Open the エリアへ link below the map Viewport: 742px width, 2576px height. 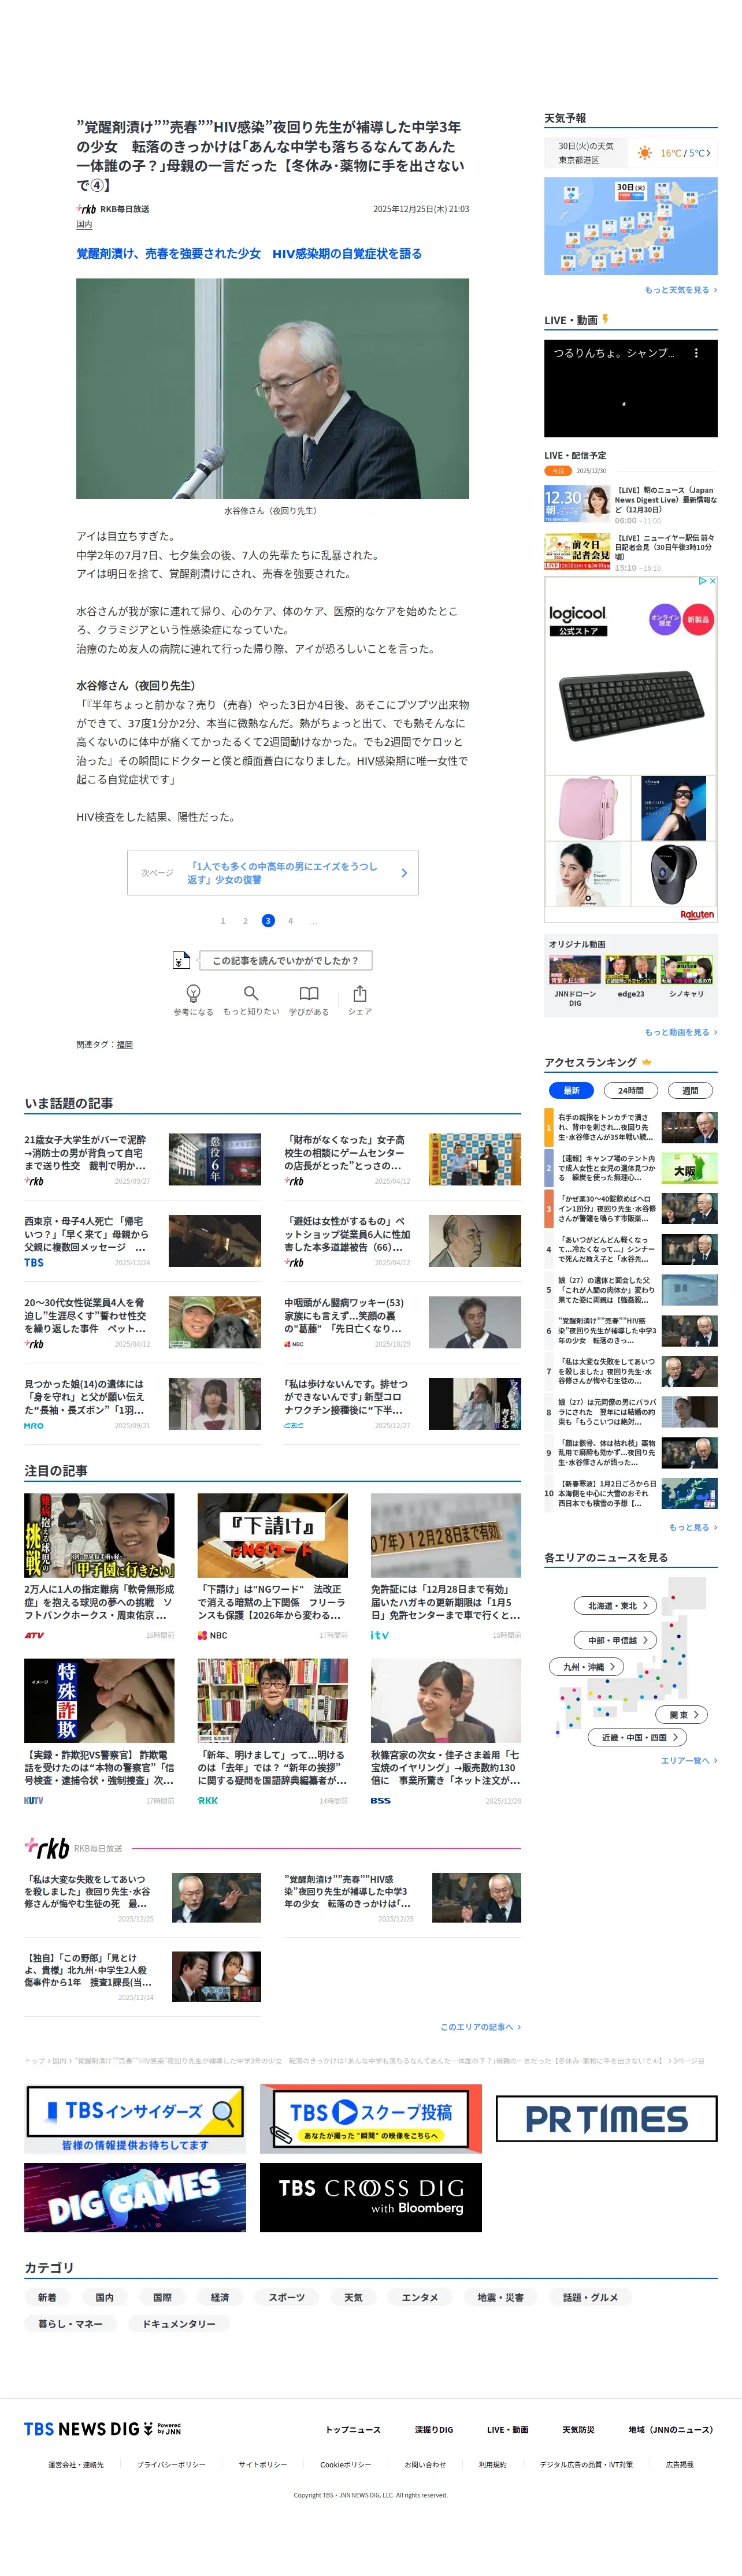(689, 1760)
